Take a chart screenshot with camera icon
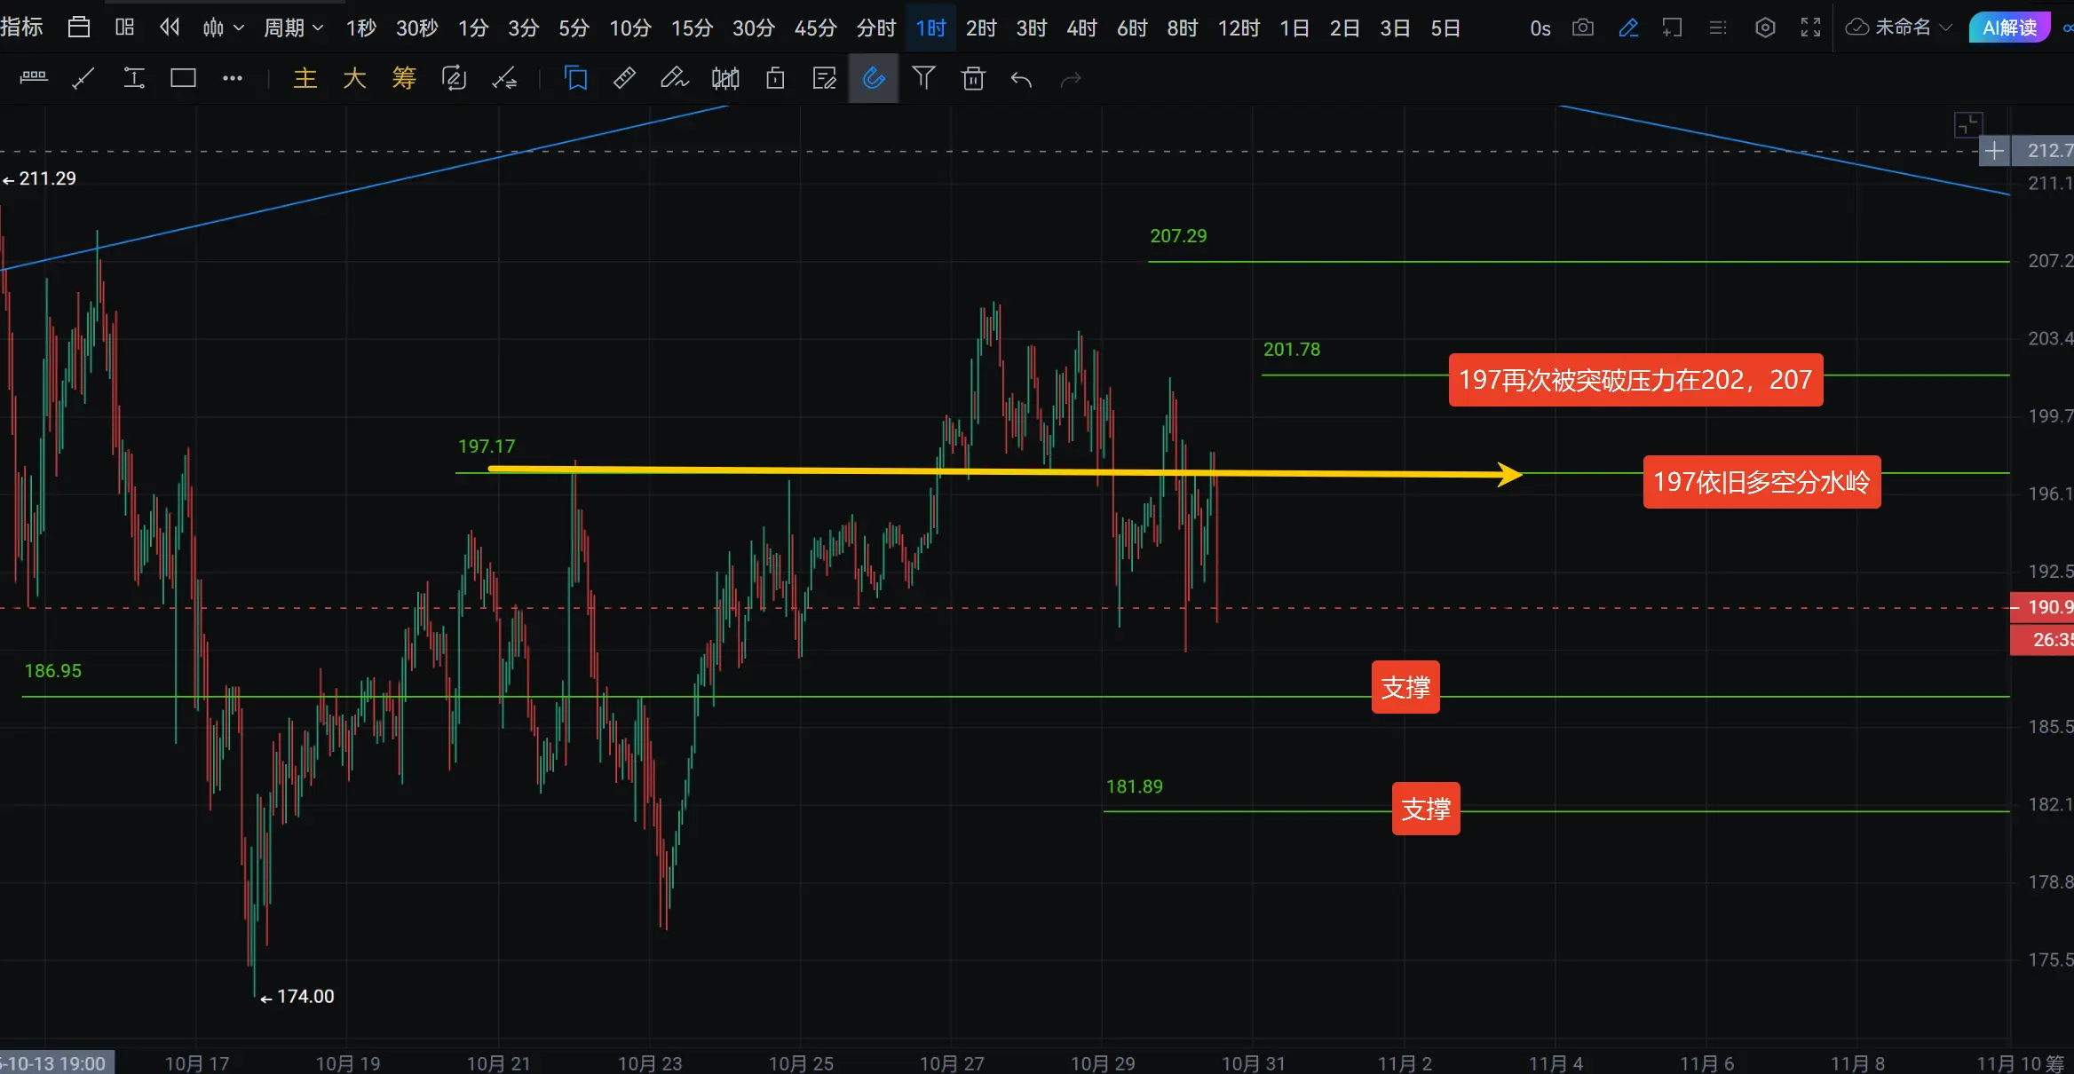The width and height of the screenshot is (2074, 1074). (x=1582, y=28)
